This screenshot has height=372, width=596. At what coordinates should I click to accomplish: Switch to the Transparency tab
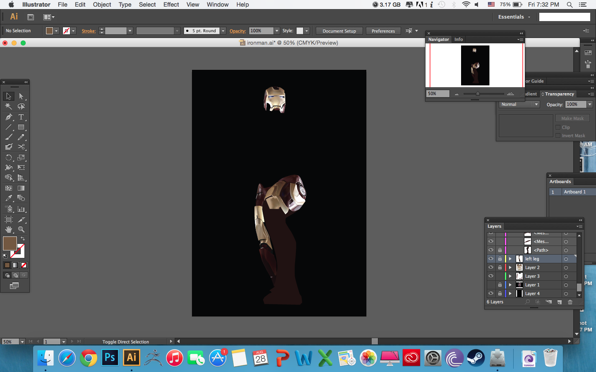(560, 94)
